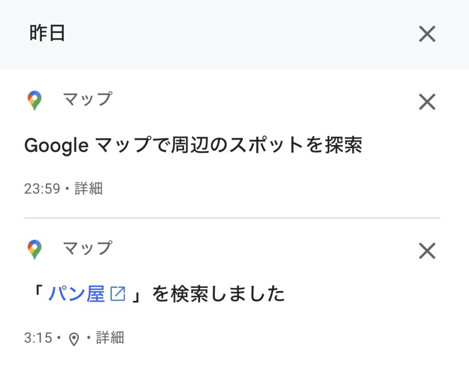Click Google Maps pin icon on explore activity
469x382 pixels.
point(34,100)
